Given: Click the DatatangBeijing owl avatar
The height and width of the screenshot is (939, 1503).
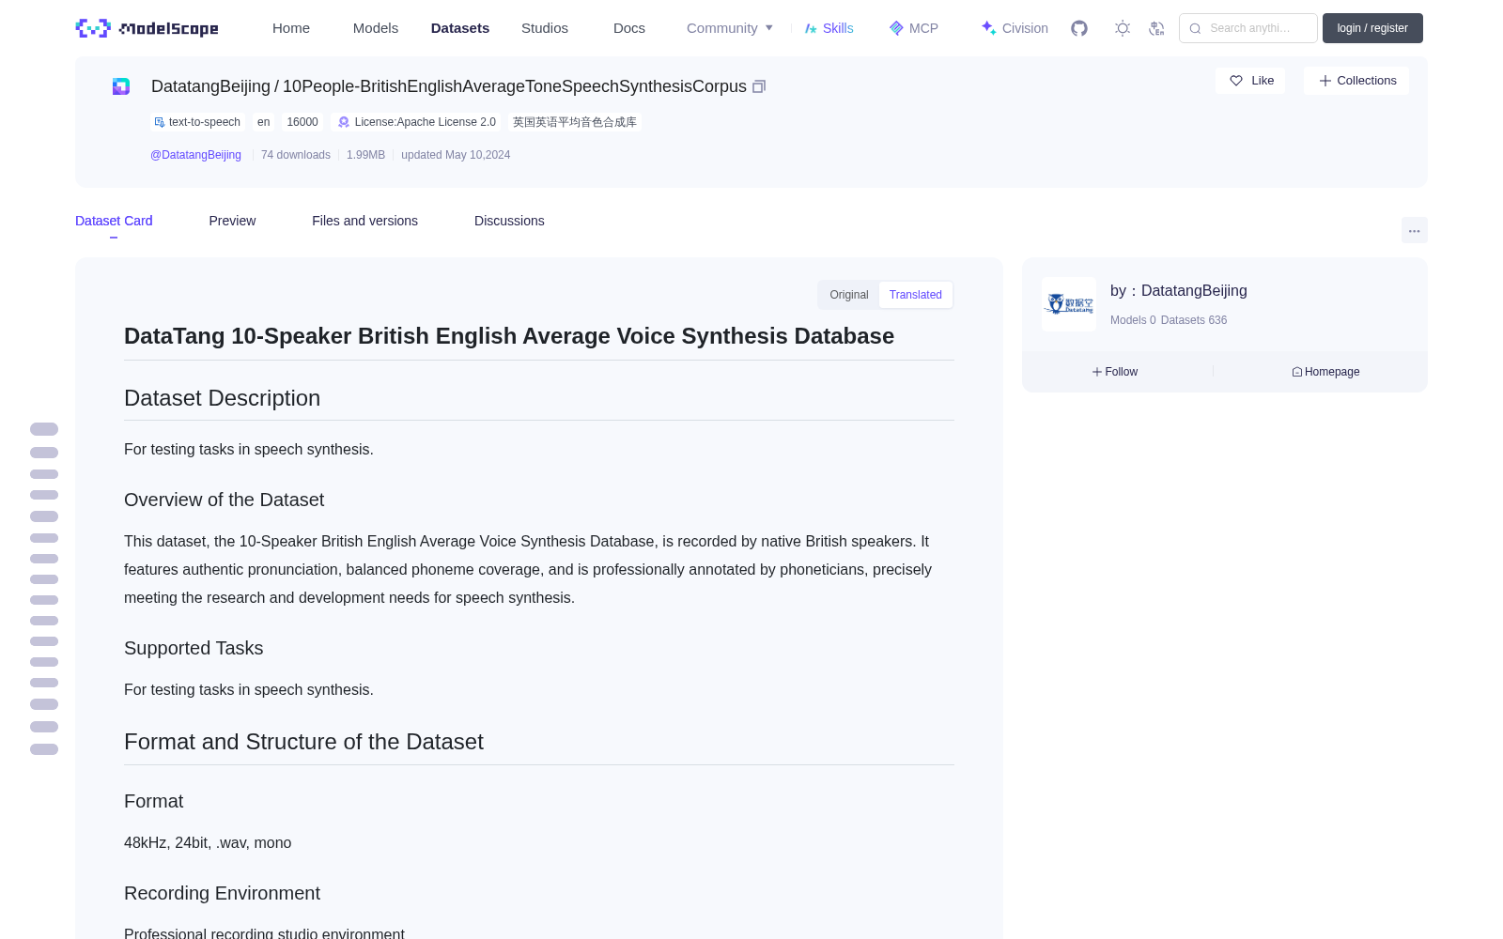Looking at the screenshot, I should tap(1069, 304).
